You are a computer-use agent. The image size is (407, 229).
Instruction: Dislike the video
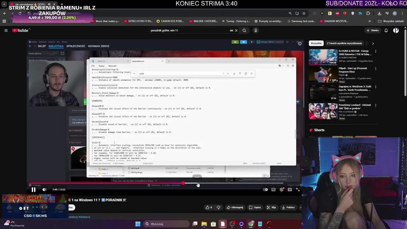pyautogui.click(x=218, y=207)
